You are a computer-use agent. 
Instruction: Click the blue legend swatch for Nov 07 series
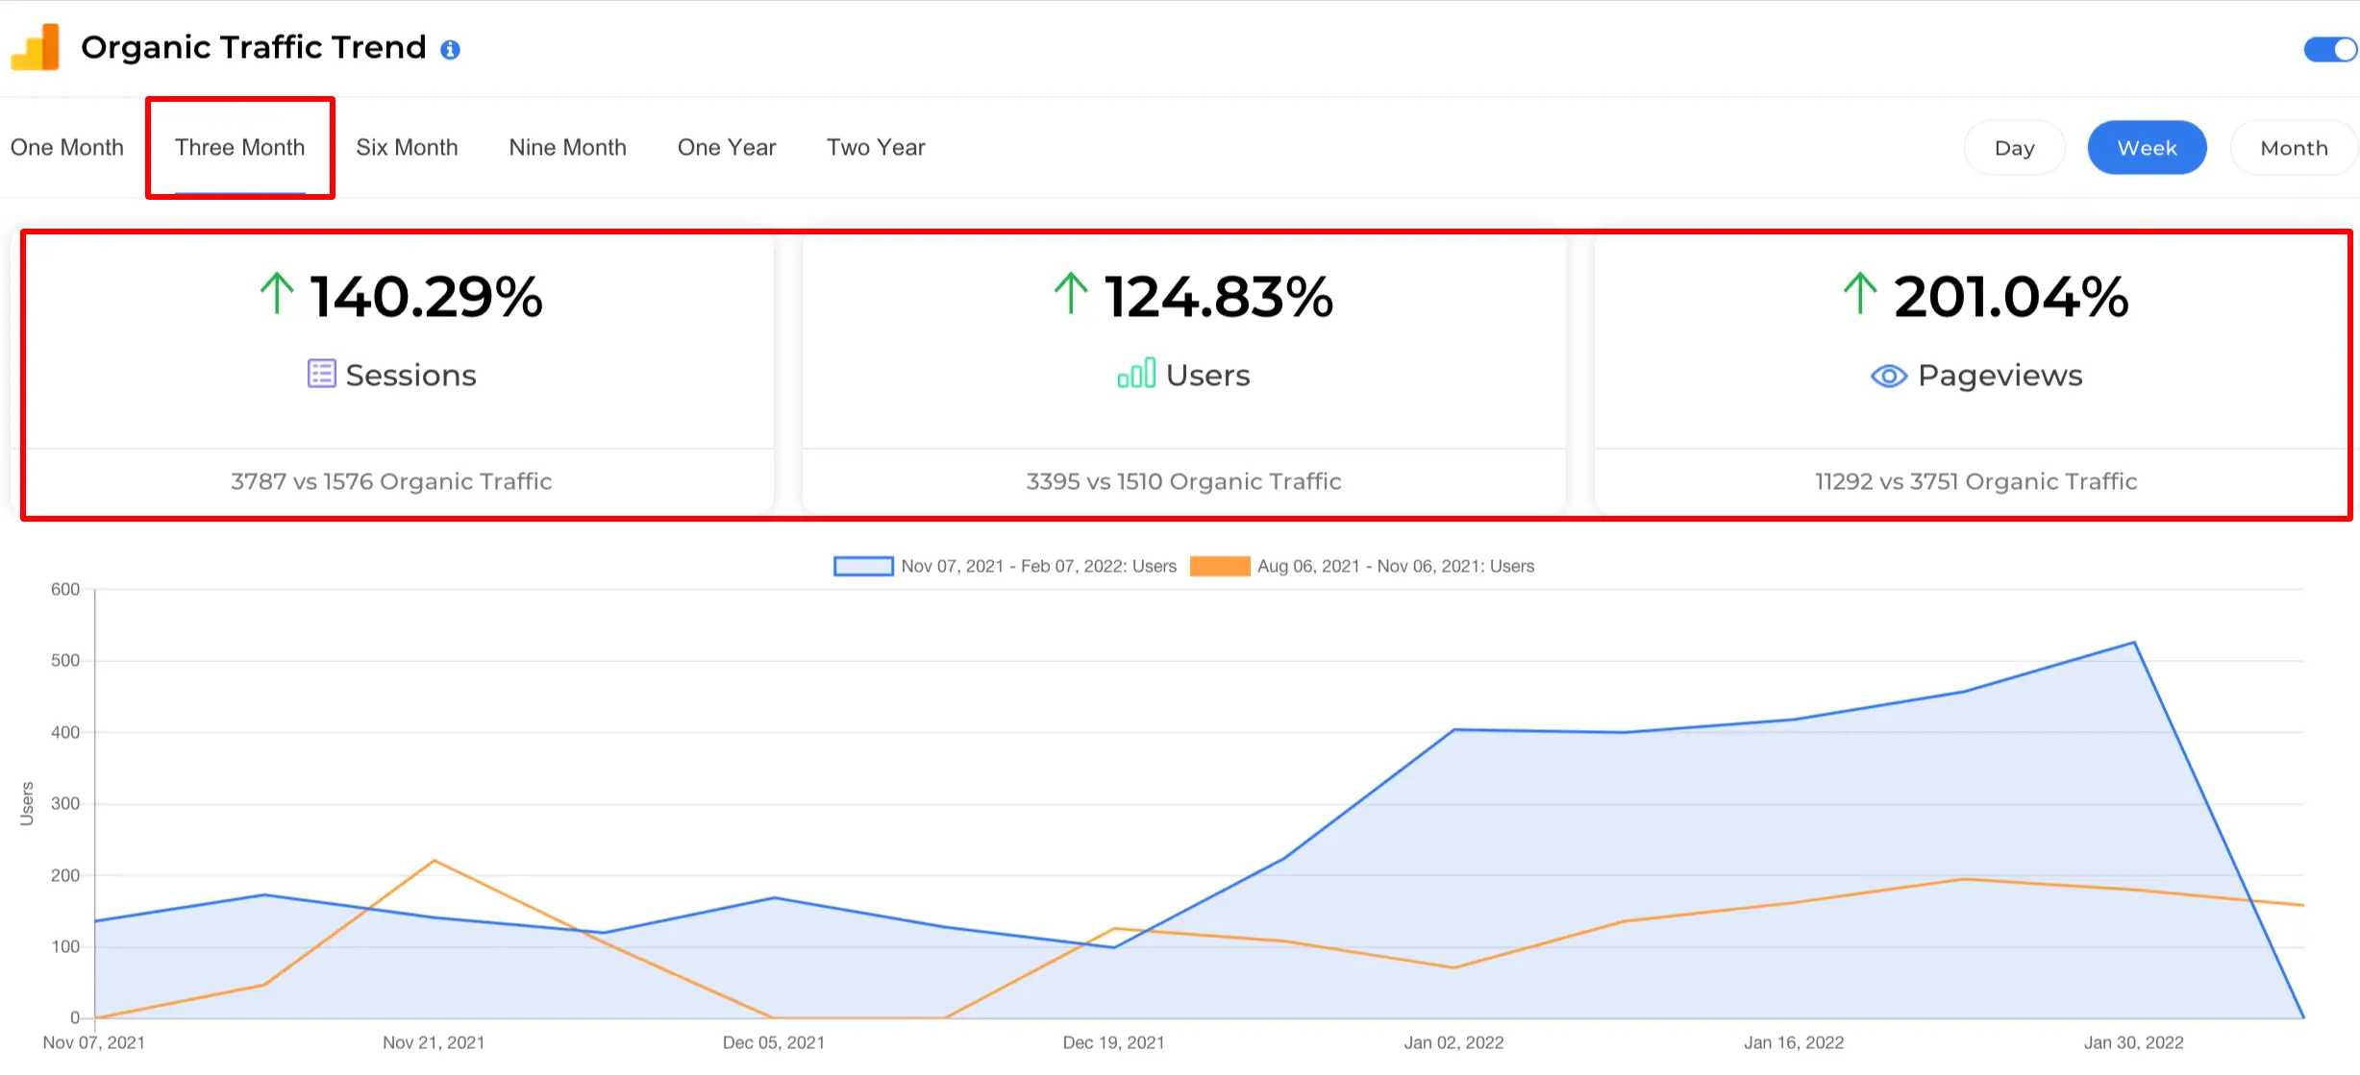pos(863,566)
